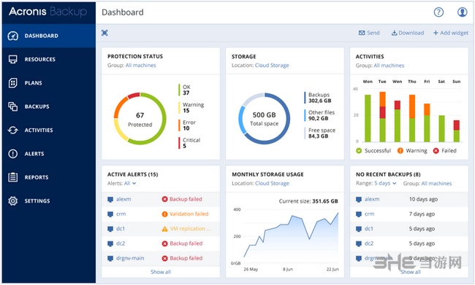The width and height of the screenshot is (475, 285).
Task: Click the machine icon beside alexm in Active Alerts
Action: (110, 200)
